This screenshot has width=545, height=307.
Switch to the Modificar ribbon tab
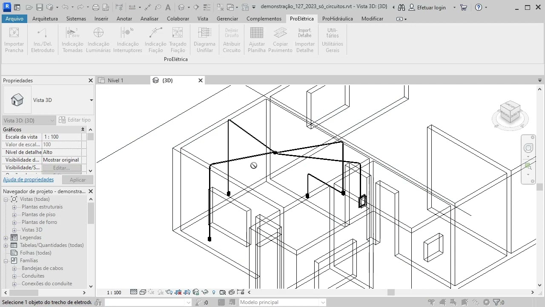point(372,18)
